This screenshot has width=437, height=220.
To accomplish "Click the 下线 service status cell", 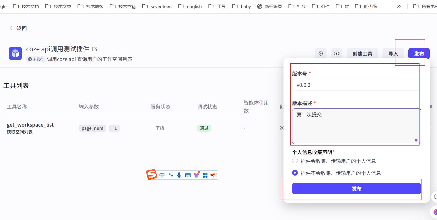I will (160, 128).
